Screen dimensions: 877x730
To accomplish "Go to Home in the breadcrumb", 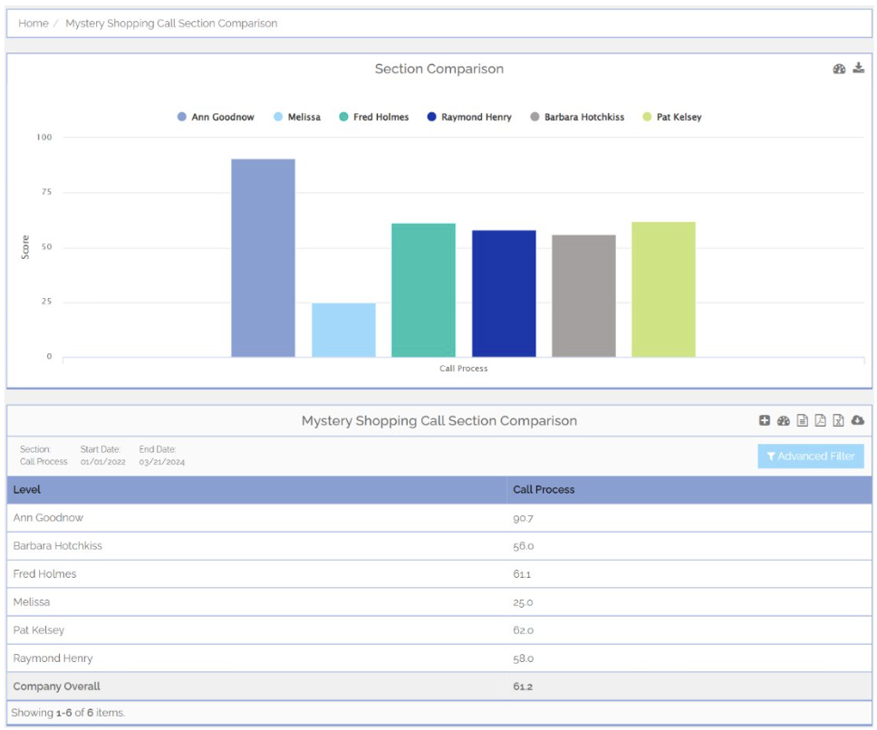I will point(34,24).
